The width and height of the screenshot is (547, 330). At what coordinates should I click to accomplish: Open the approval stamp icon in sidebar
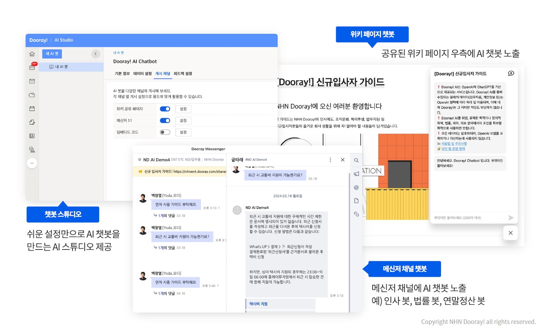pyautogui.click(x=32, y=150)
